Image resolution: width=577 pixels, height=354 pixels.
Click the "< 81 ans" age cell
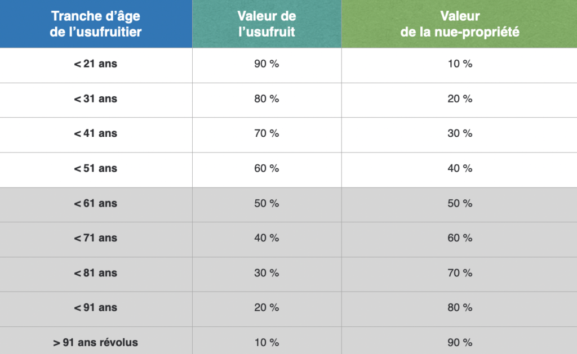(96, 274)
